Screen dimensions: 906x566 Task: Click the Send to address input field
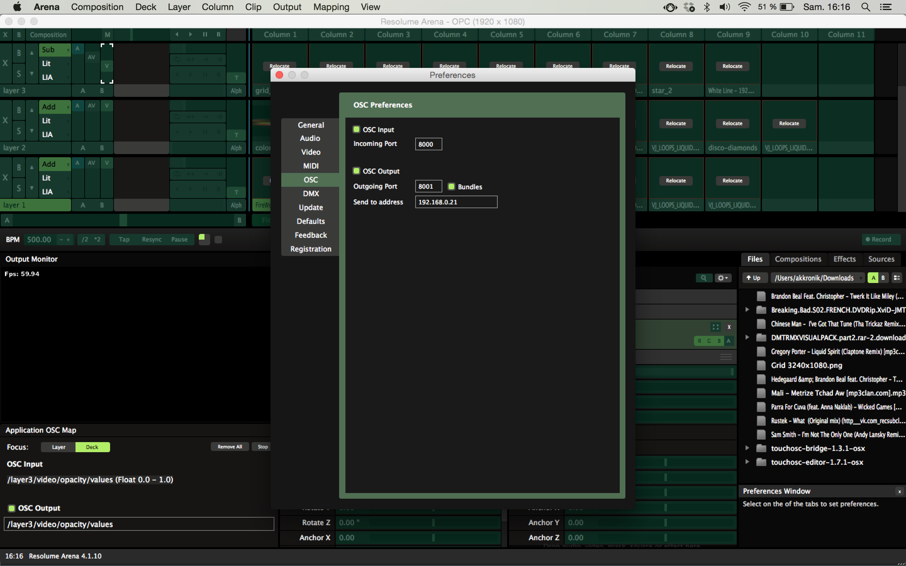456,202
